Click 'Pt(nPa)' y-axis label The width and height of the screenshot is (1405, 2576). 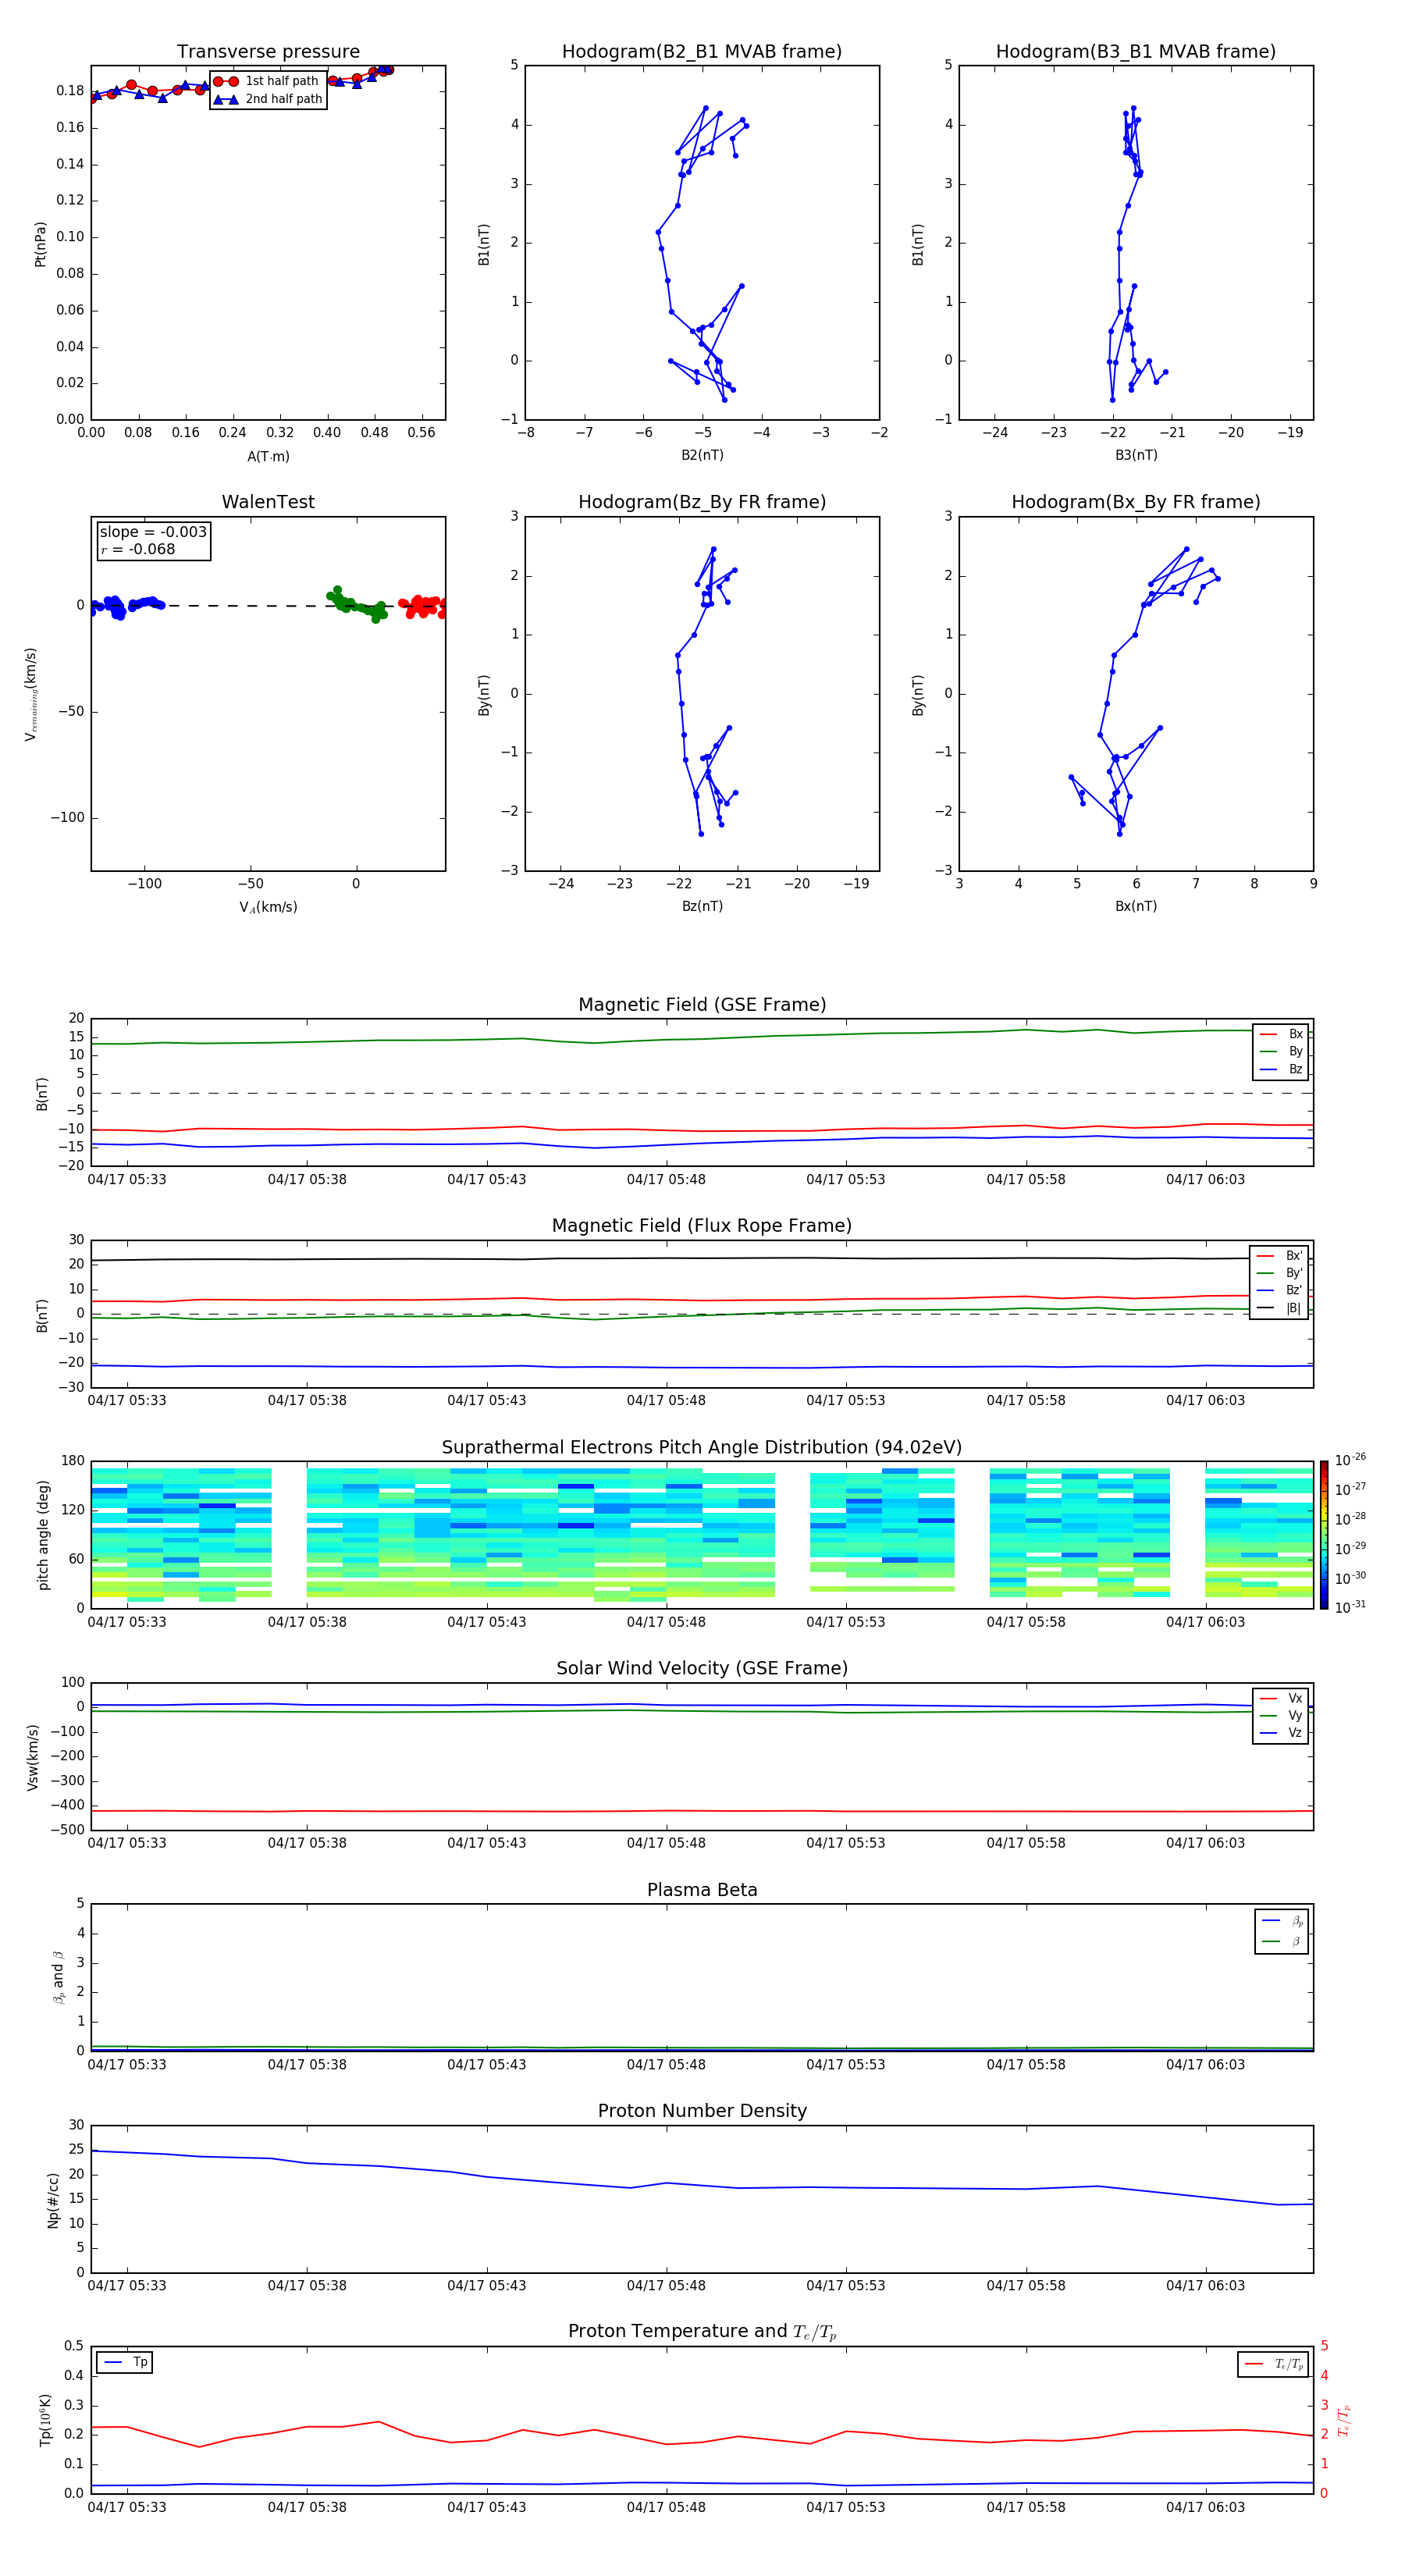point(40,244)
